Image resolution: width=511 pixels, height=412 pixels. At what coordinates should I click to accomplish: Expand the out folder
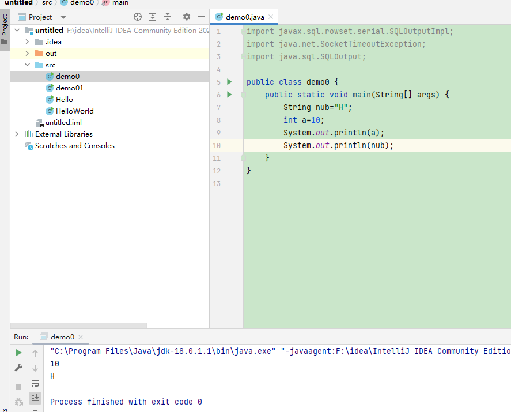(28, 54)
